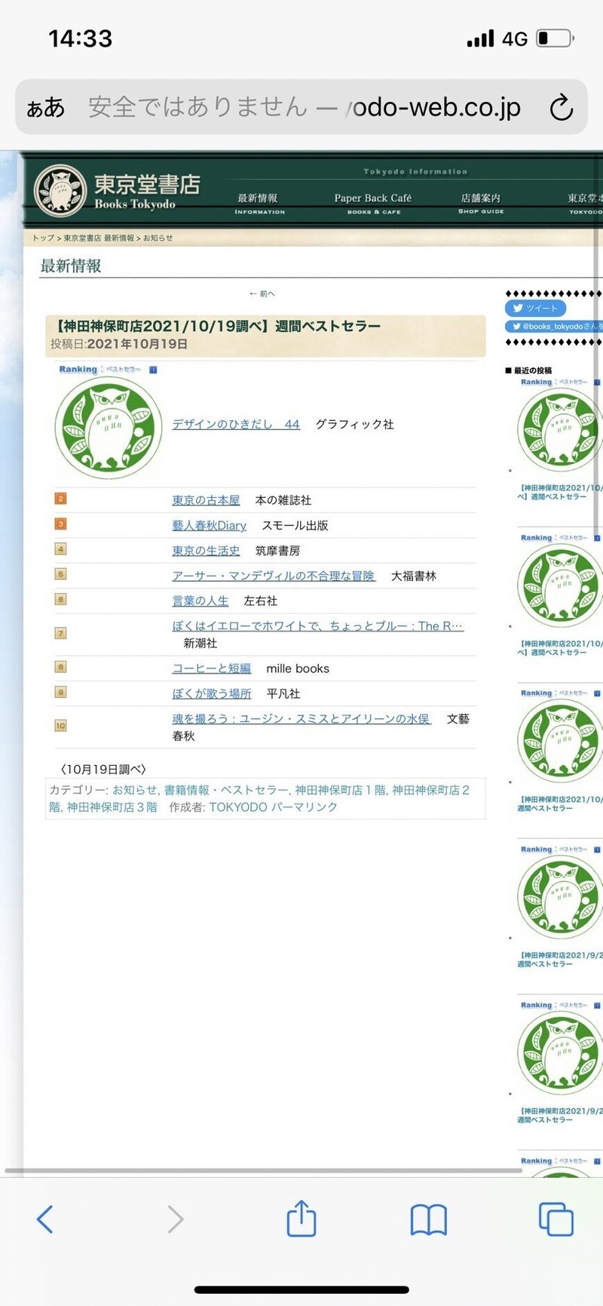Click the Ranking ベストセラー banner above owl
Image resolution: width=603 pixels, height=1306 pixels.
pos(108,370)
